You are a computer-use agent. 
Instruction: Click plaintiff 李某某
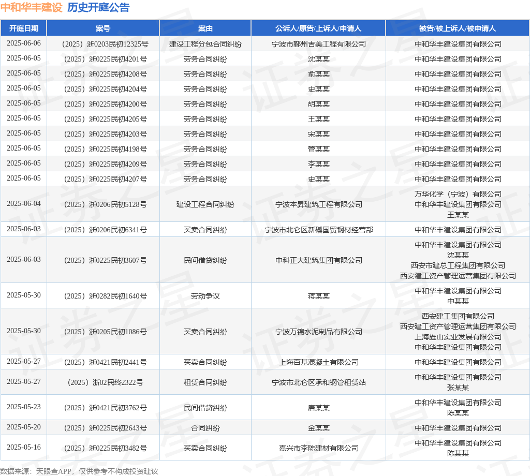click(318, 164)
